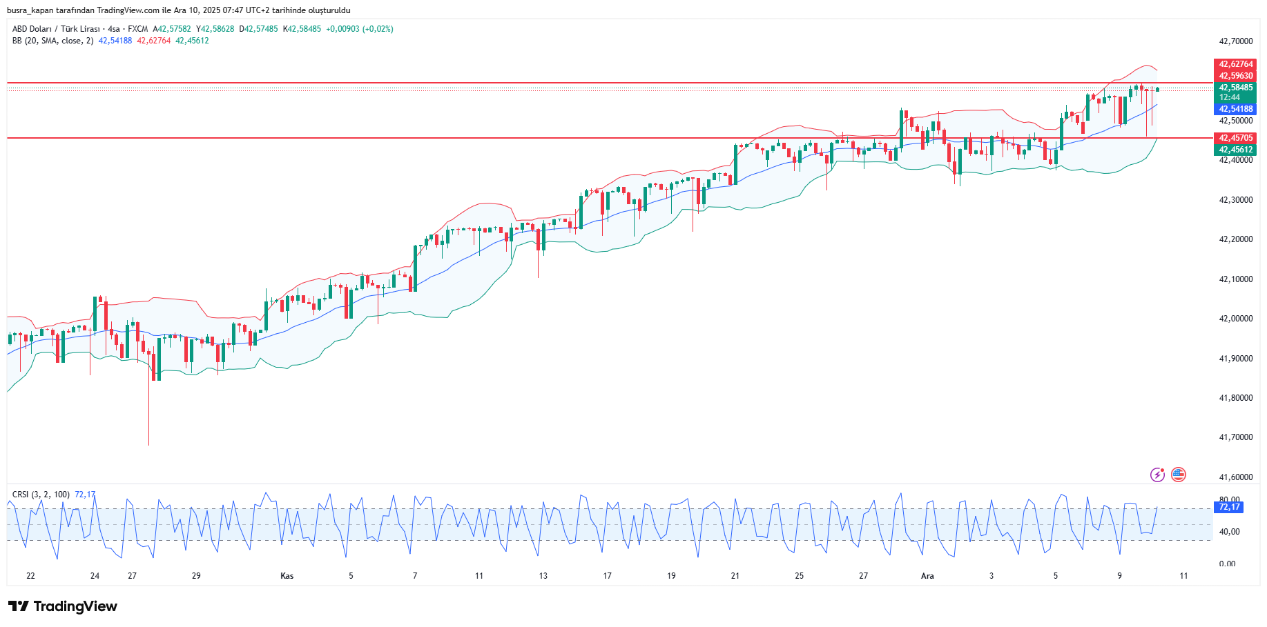1267x627 pixels.
Task: Click the Kas month label on time axis
Action: pos(287,576)
